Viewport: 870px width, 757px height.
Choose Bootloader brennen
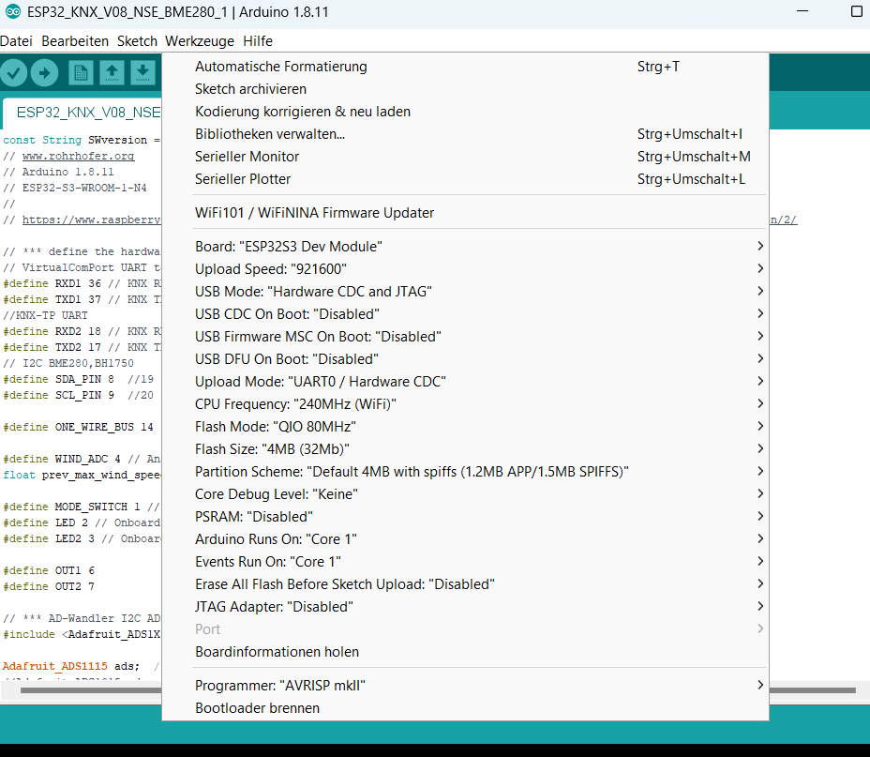click(465, 708)
